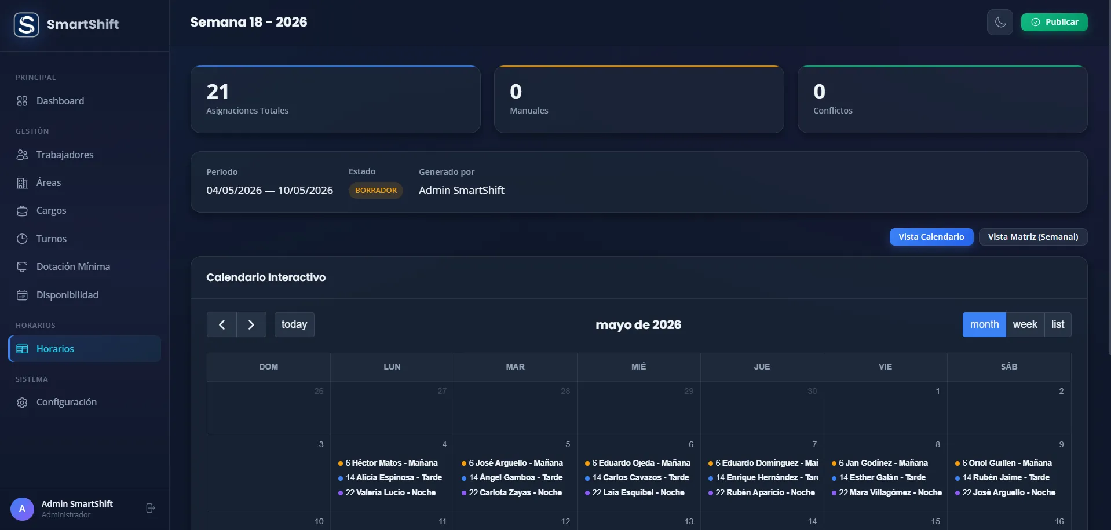Go to previous month with left chevron
1111x530 pixels.
221,324
